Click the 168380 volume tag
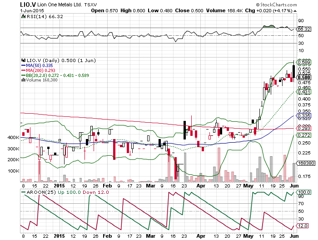 click(305, 163)
